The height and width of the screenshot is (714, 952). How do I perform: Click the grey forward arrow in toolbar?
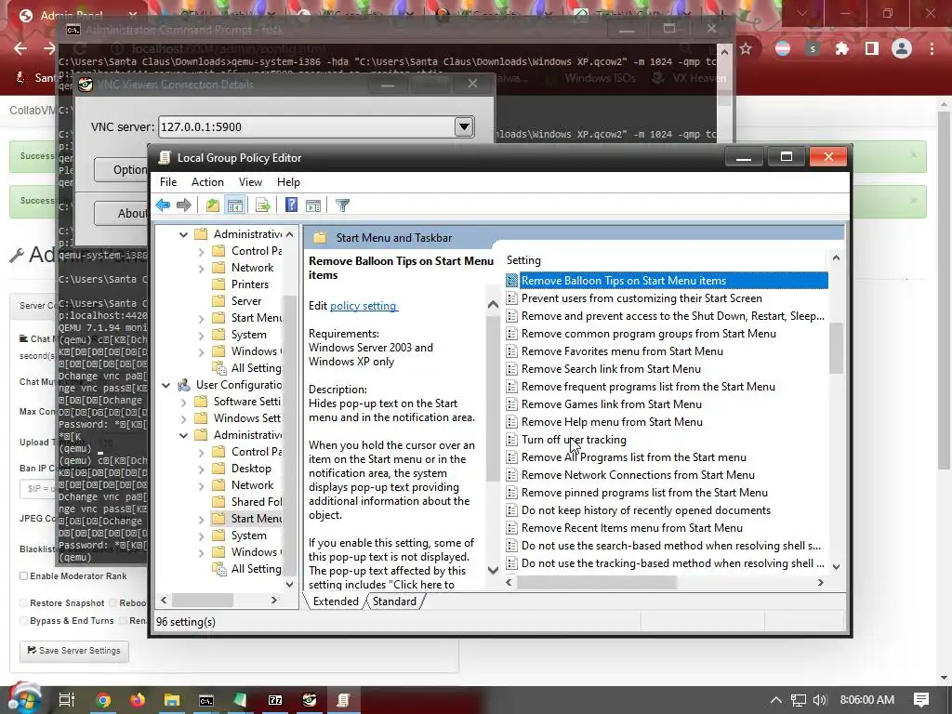184,205
